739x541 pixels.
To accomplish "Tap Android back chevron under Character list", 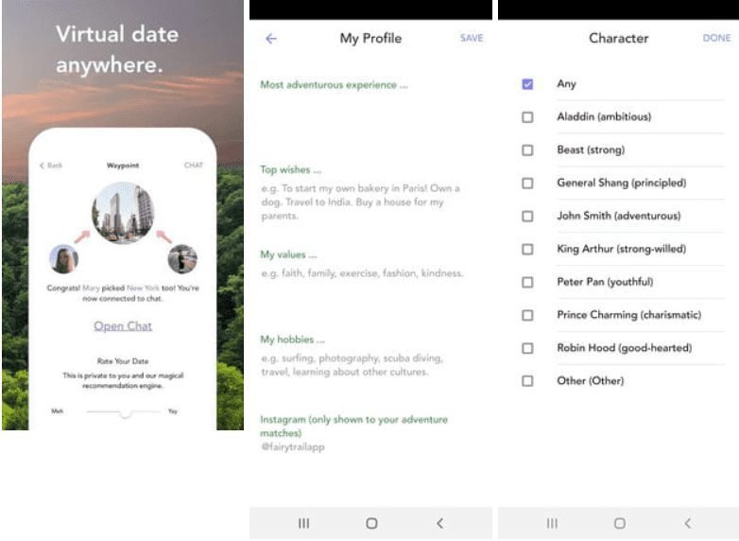I will [687, 523].
